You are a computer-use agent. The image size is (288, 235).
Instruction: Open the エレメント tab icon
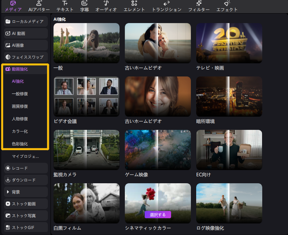tap(134, 3)
